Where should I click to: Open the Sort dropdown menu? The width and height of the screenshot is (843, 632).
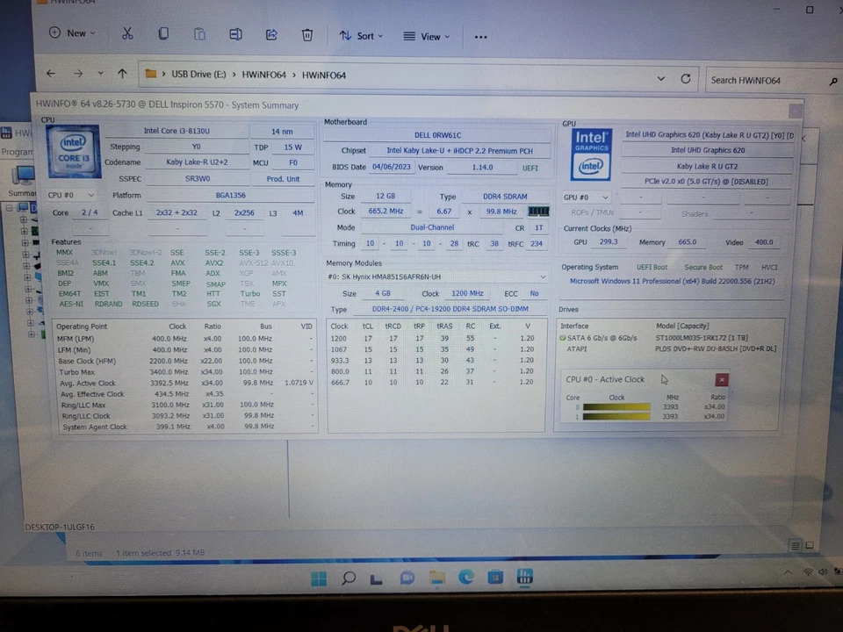[361, 36]
